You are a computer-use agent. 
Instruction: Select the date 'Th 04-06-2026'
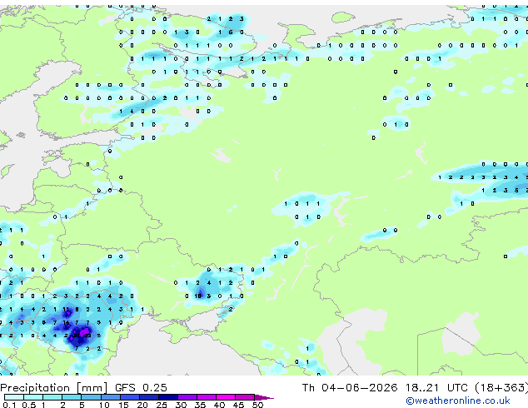[x=350, y=388]
